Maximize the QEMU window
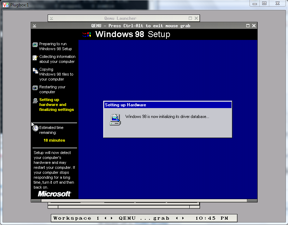Image resolution: width=288 pixels, height=225 pixels. tap(248, 26)
